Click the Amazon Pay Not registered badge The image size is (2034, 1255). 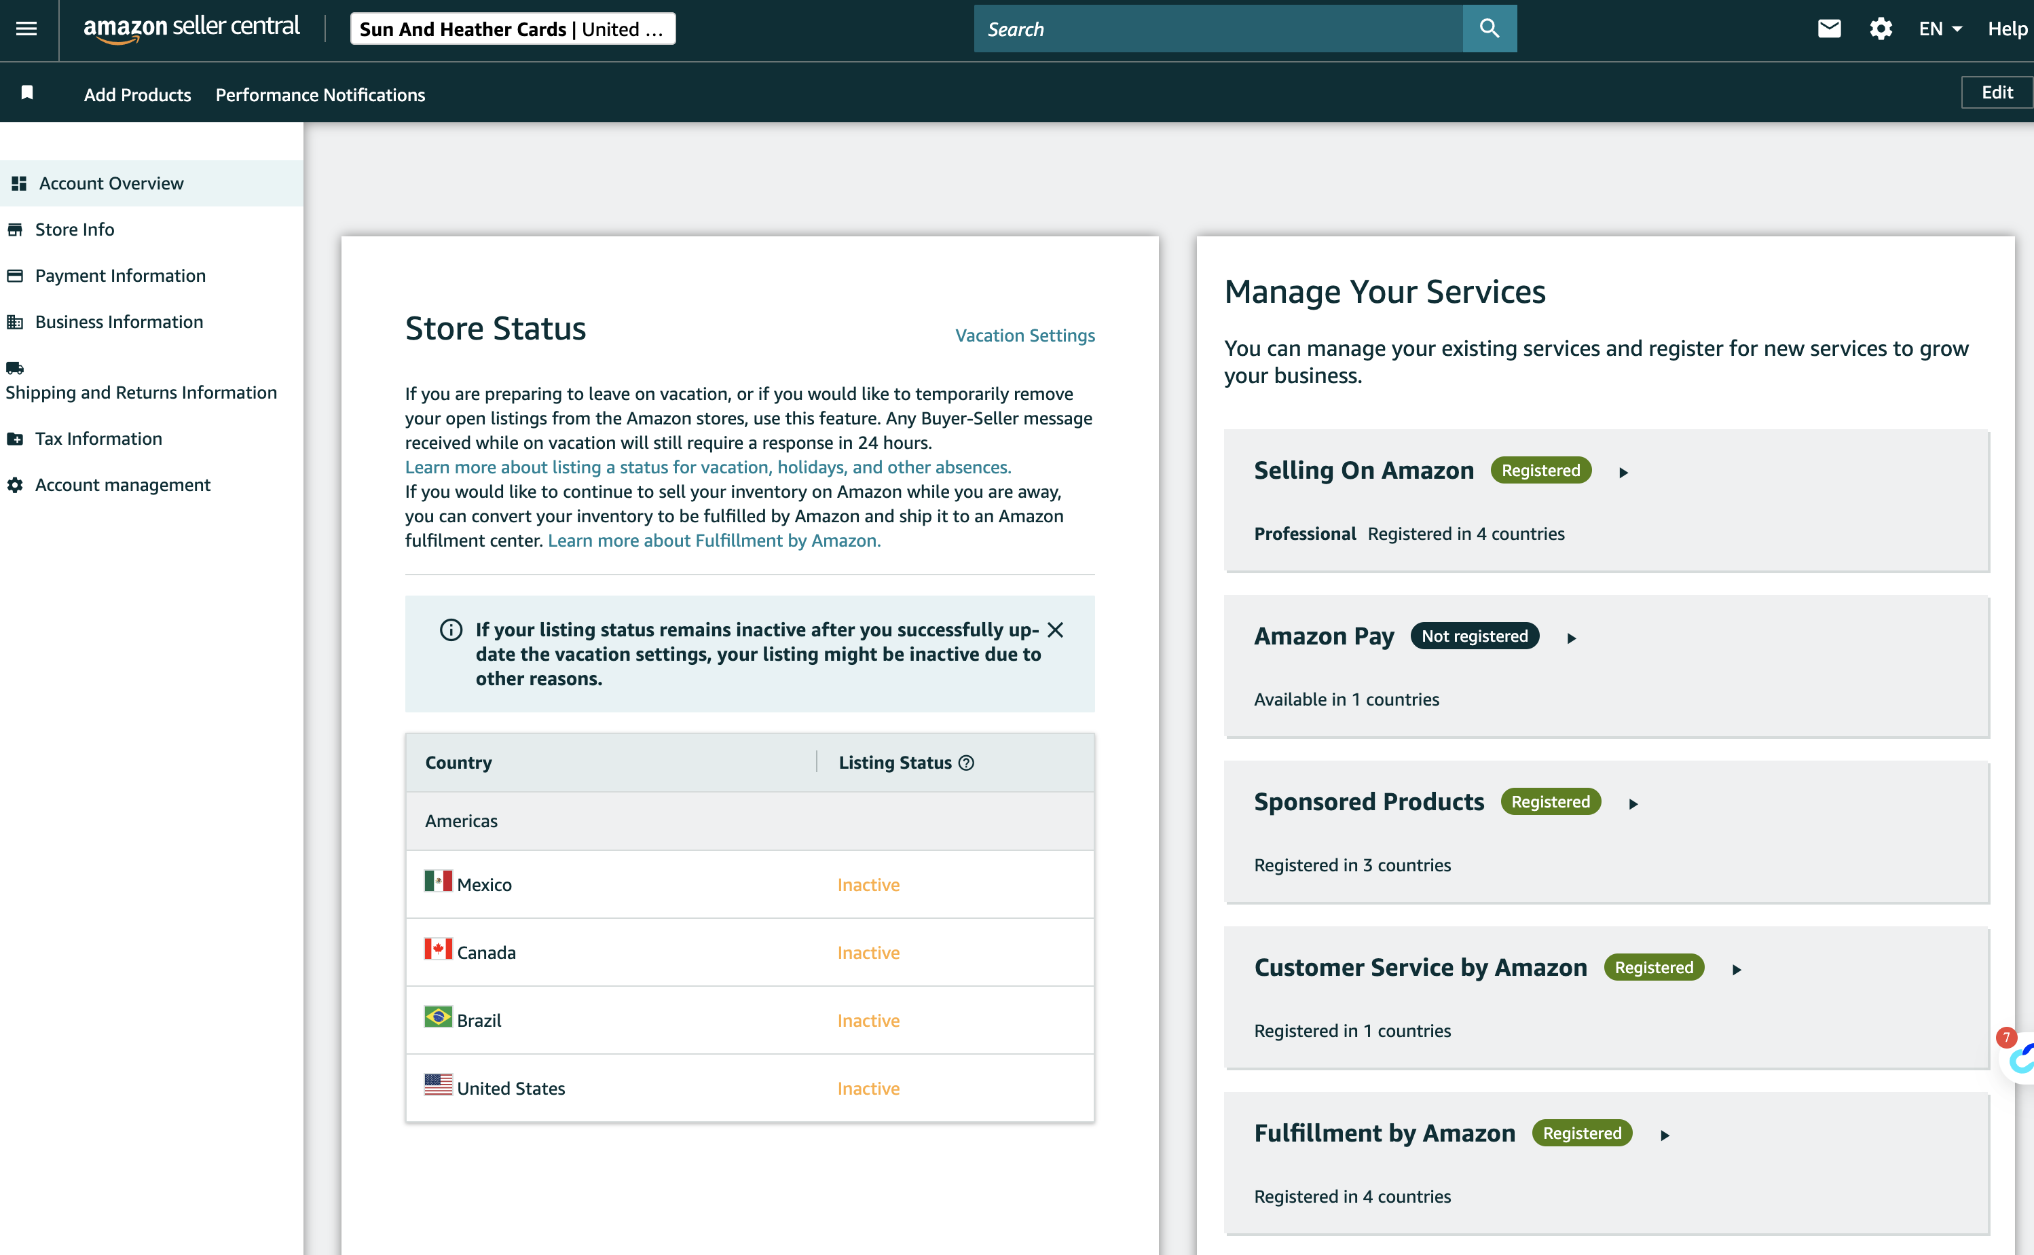pyautogui.click(x=1474, y=636)
